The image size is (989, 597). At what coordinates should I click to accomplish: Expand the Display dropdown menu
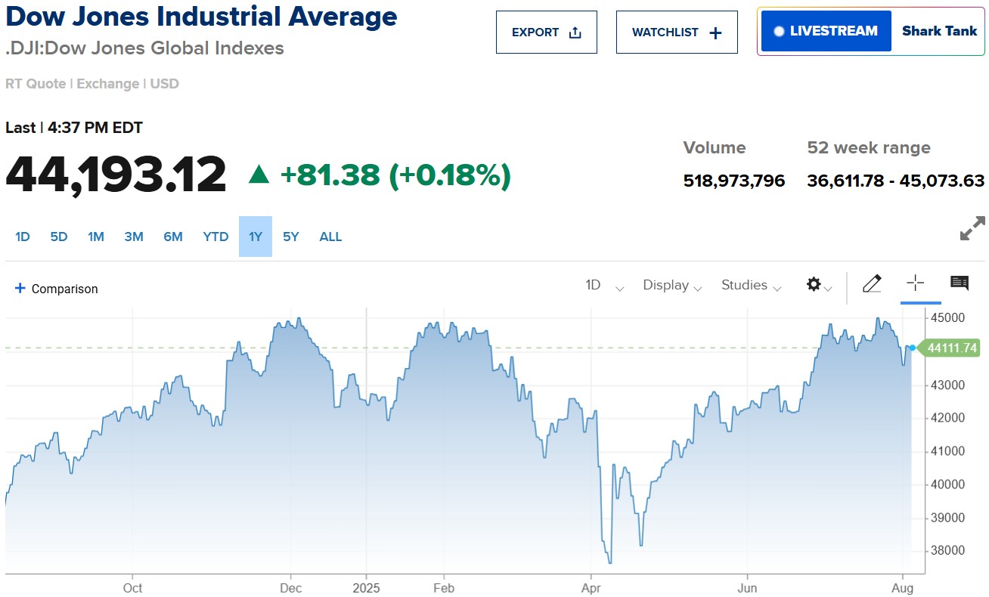click(x=672, y=285)
